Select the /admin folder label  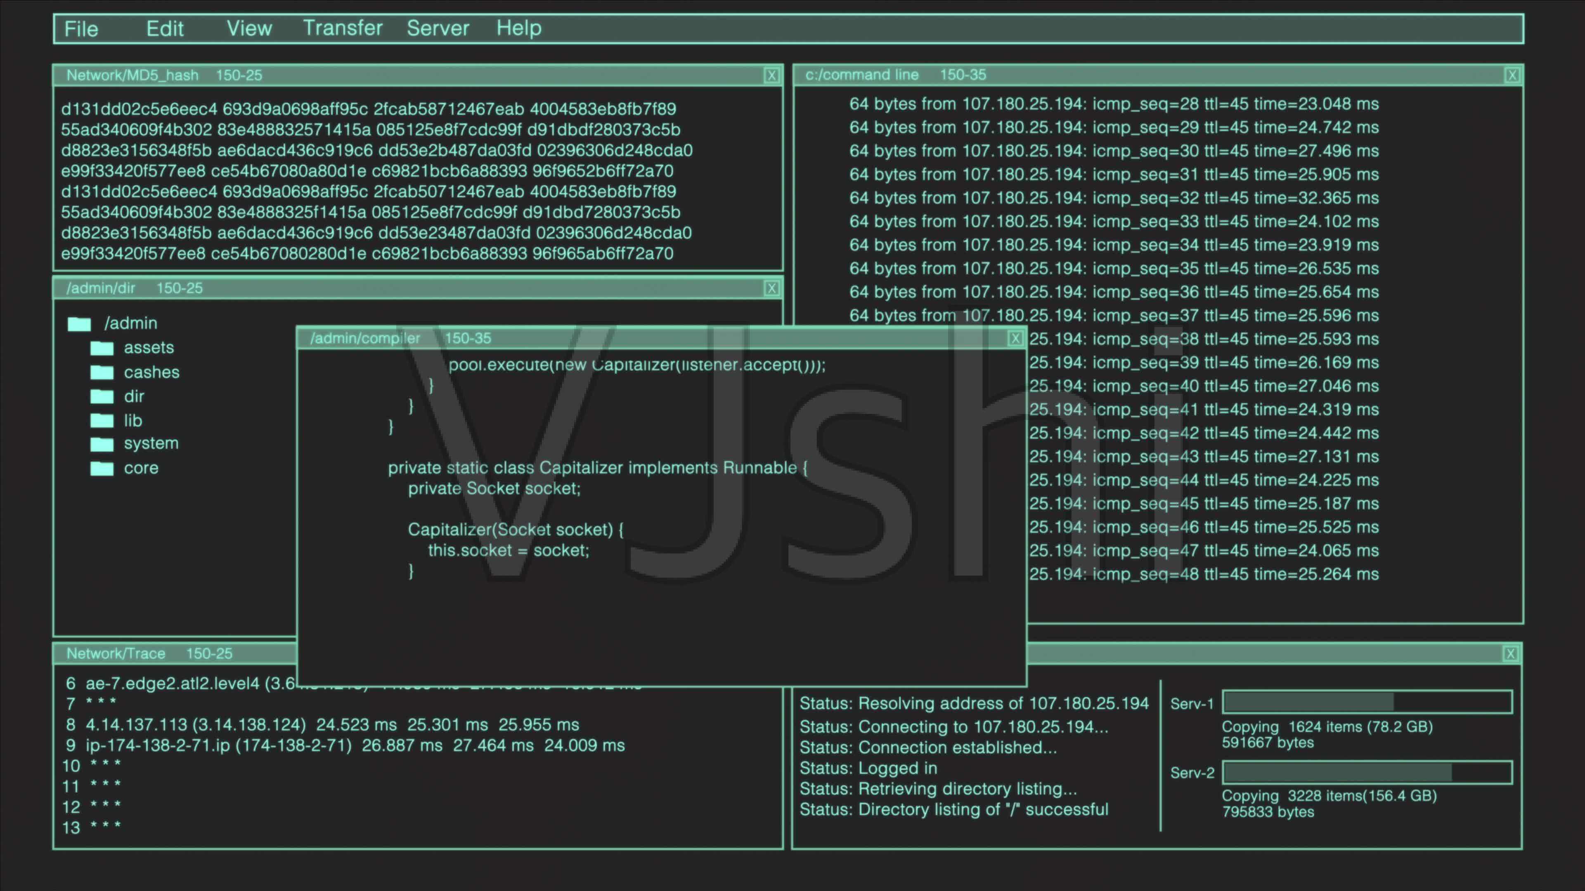(x=130, y=323)
